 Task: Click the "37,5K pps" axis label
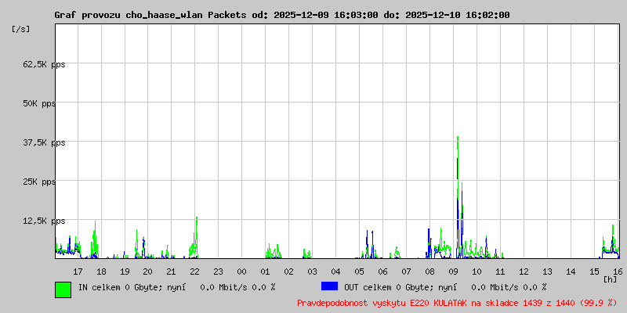tap(44, 143)
